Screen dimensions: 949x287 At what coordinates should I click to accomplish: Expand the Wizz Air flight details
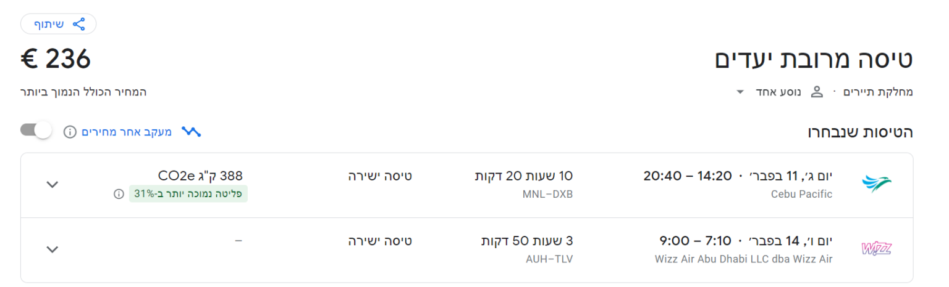click(53, 249)
